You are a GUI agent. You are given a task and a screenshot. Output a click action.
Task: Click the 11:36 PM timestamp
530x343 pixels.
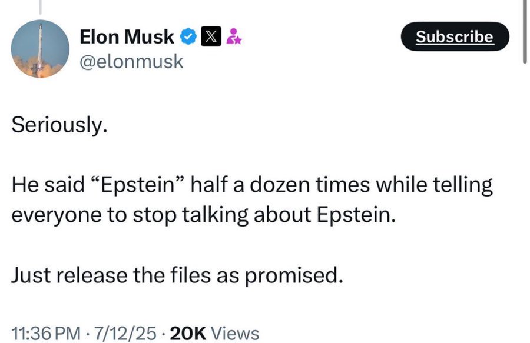click(x=47, y=333)
